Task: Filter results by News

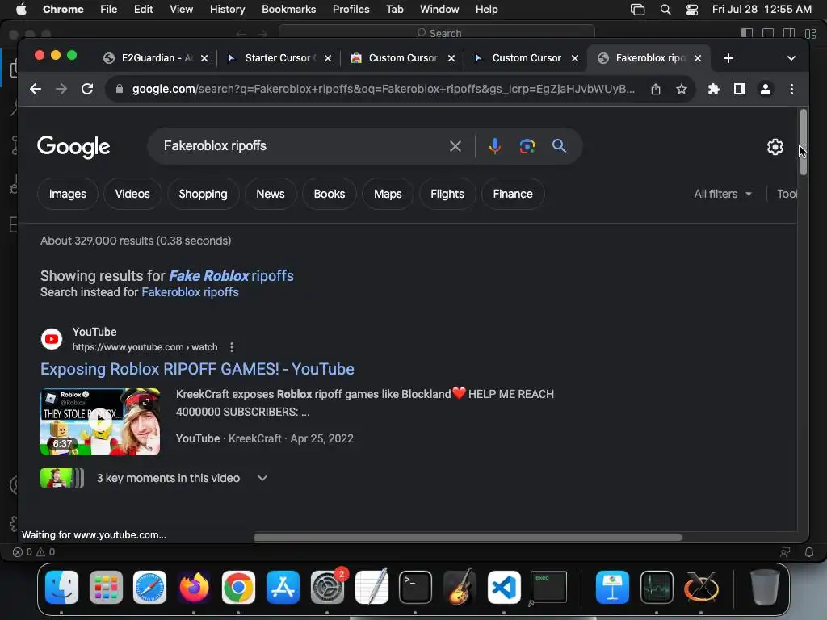Action: pos(271,194)
